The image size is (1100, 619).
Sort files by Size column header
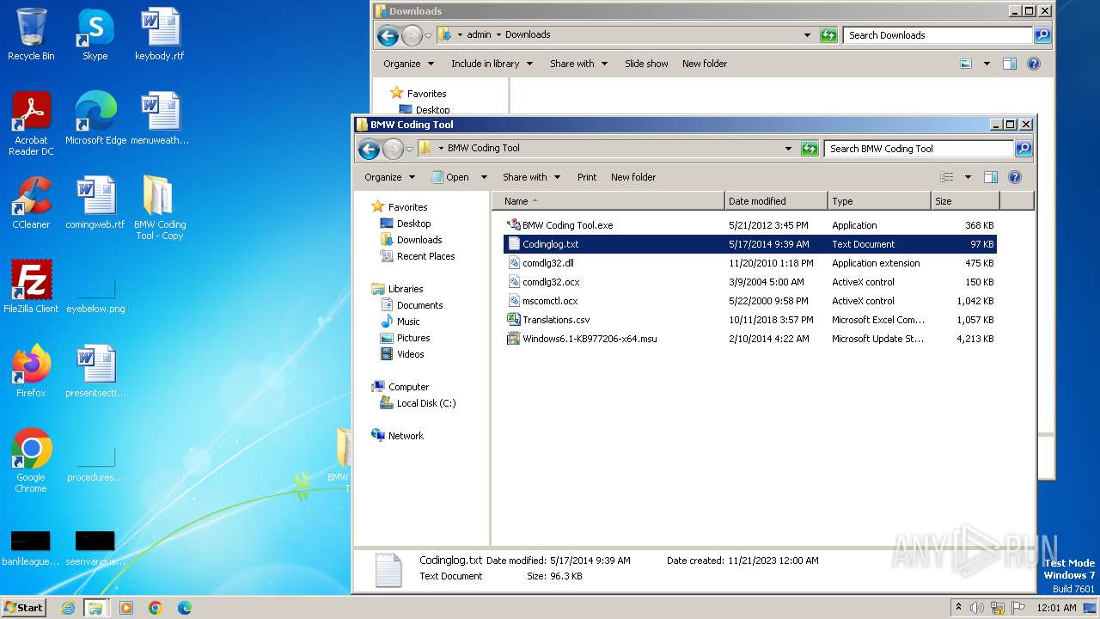[x=965, y=201]
